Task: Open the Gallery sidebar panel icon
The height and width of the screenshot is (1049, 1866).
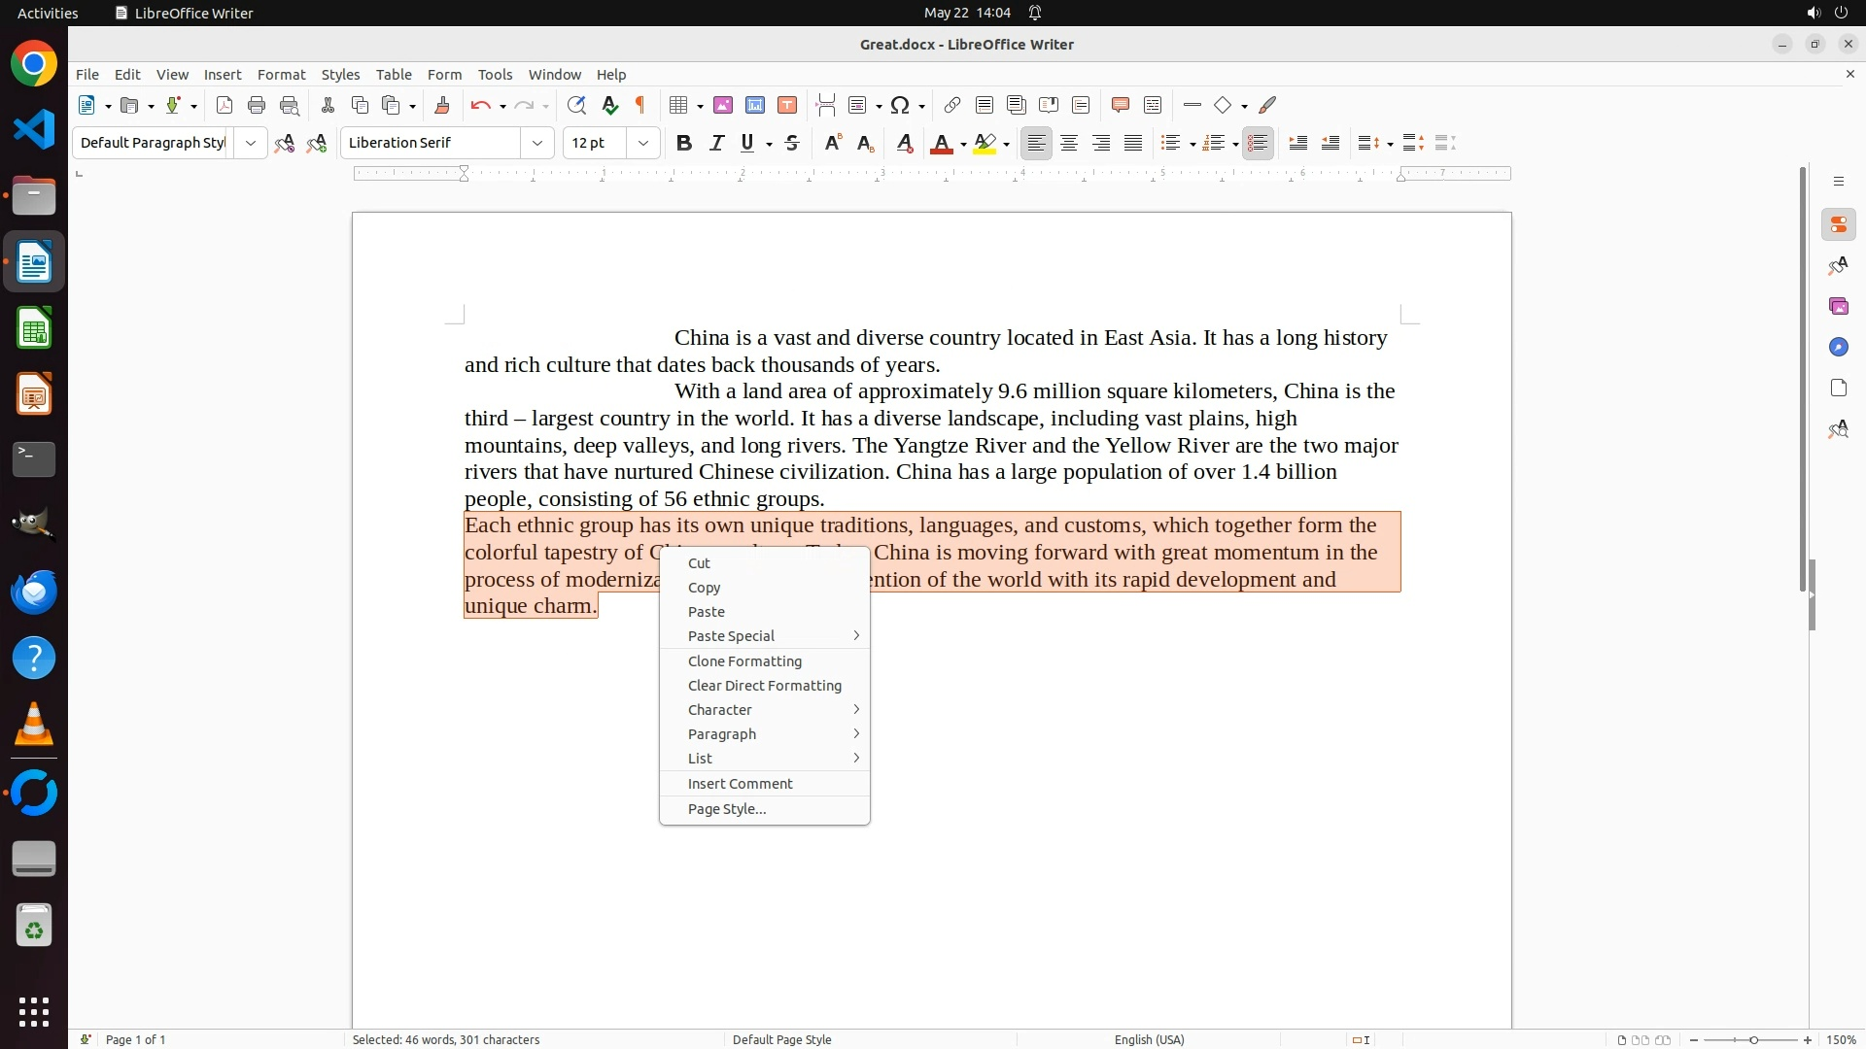Action: pyautogui.click(x=1838, y=306)
